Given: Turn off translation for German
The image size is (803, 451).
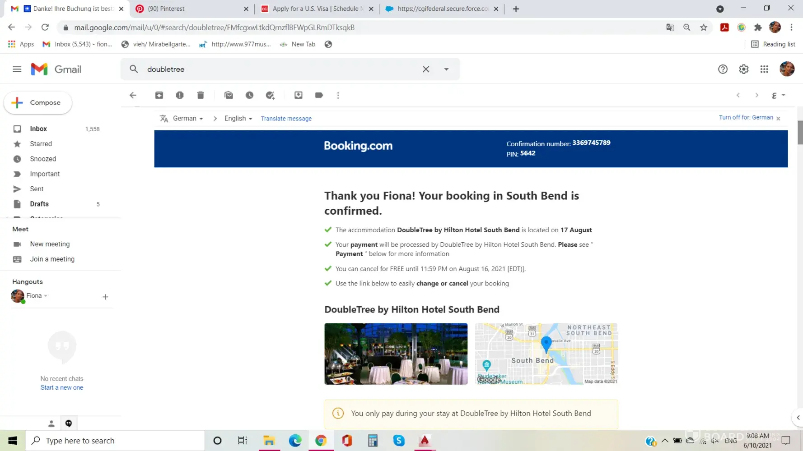Looking at the screenshot, I should tap(746, 117).
